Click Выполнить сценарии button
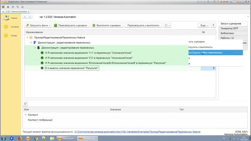Viewport: 251px width, 141px height. tap(107, 25)
